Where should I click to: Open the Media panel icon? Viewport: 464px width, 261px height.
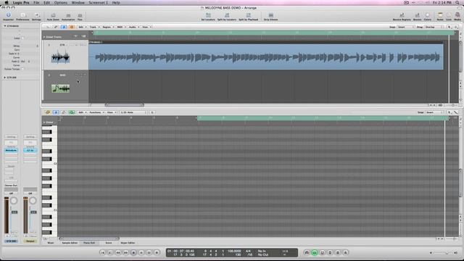pos(457,16)
